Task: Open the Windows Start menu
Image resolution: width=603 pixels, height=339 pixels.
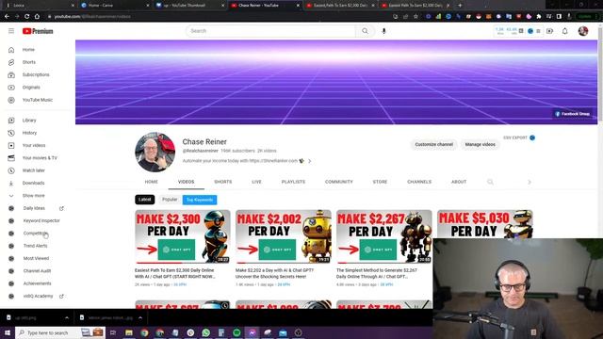Action: click(x=8, y=332)
